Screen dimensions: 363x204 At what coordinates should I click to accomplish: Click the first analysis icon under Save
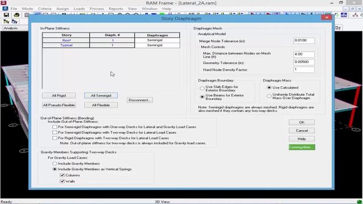point(6,22)
